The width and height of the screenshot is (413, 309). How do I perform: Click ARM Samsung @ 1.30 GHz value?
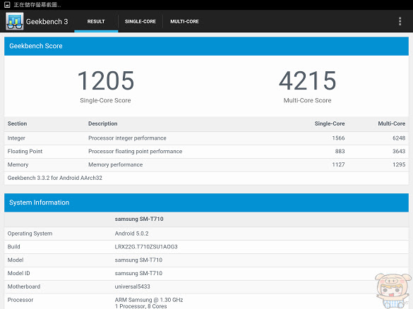[149, 300]
